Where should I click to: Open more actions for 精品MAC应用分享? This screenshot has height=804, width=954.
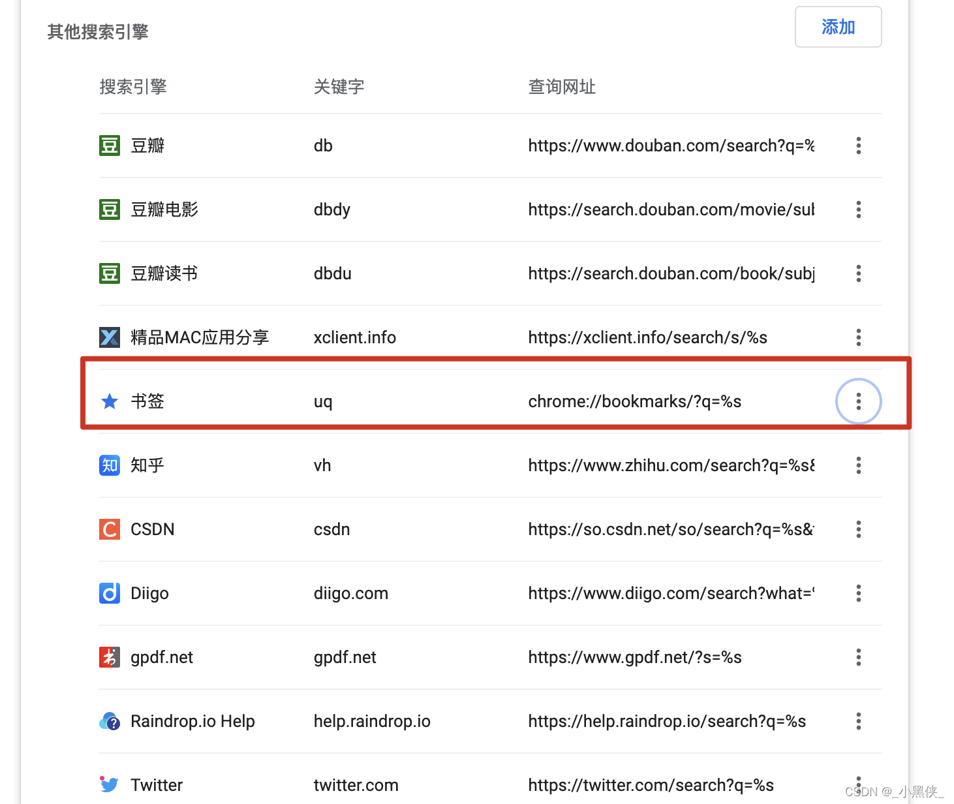point(858,337)
